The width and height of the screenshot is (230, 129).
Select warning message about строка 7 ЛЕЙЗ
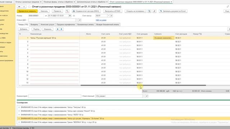click(52, 115)
